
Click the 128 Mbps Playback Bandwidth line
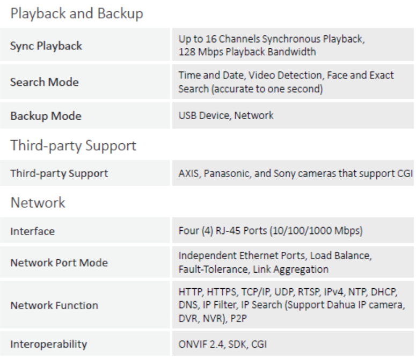(247, 52)
